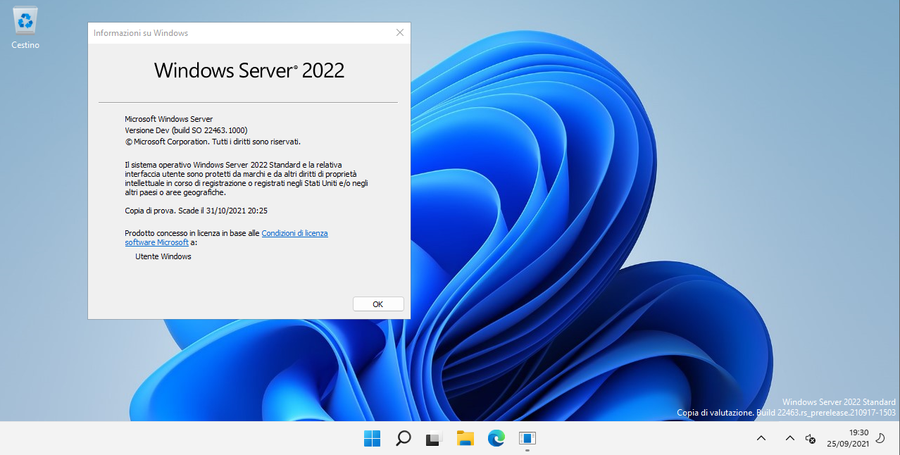Click the 'Microsoft Windows Server' text line
The width and height of the screenshot is (900, 455).
169,119
